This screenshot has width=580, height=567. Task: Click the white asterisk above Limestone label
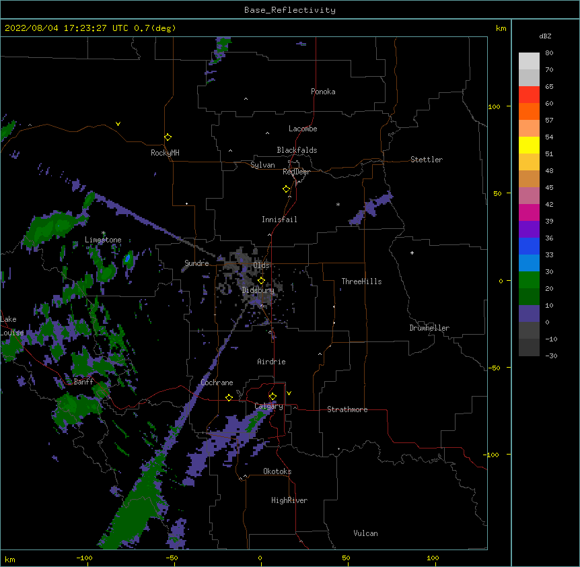click(x=103, y=233)
